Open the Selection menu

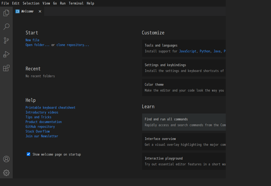point(31,3)
